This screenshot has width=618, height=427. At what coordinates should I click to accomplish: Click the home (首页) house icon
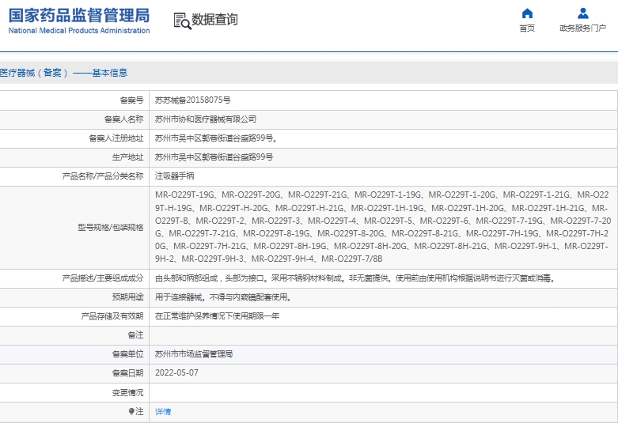tap(527, 13)
